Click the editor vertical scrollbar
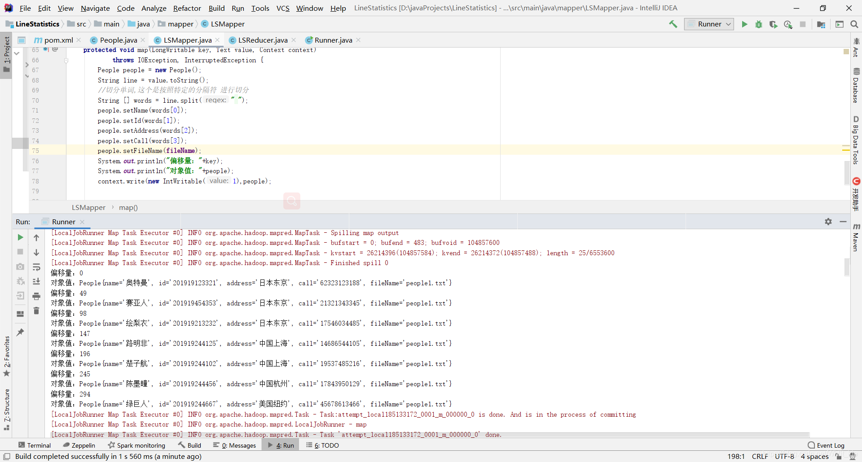 point(847,173)
